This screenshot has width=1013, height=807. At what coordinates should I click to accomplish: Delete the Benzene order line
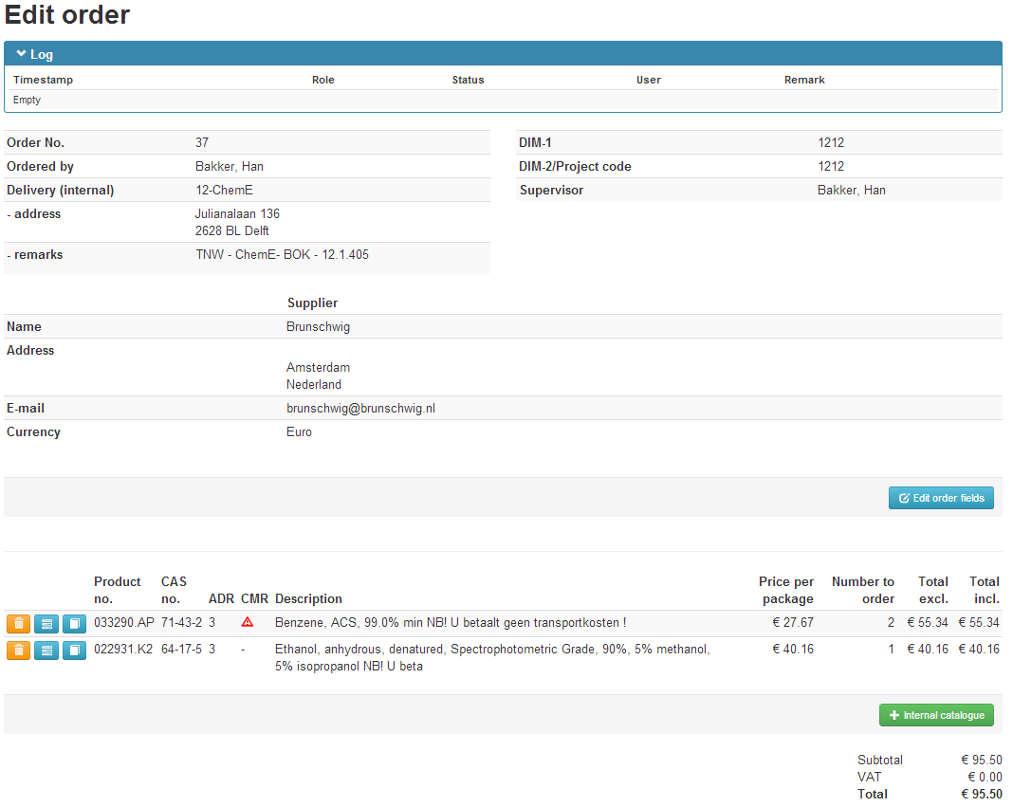[19, 623]
